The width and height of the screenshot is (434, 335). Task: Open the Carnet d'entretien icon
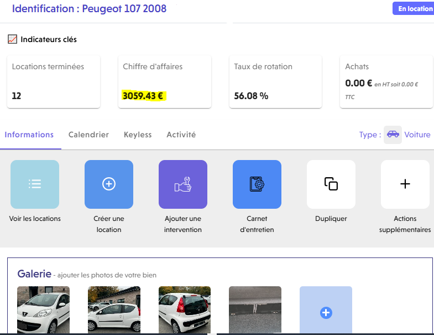click(x=257, y=184)
